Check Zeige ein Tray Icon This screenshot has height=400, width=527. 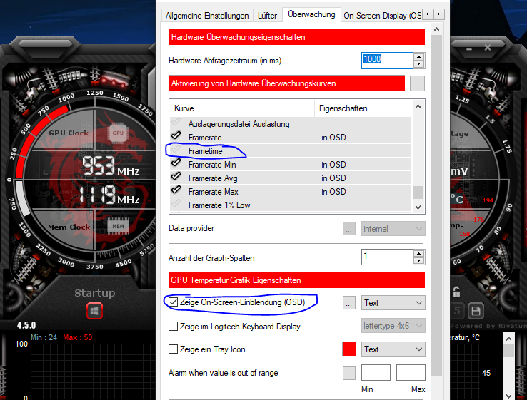[x=173, y=349]
